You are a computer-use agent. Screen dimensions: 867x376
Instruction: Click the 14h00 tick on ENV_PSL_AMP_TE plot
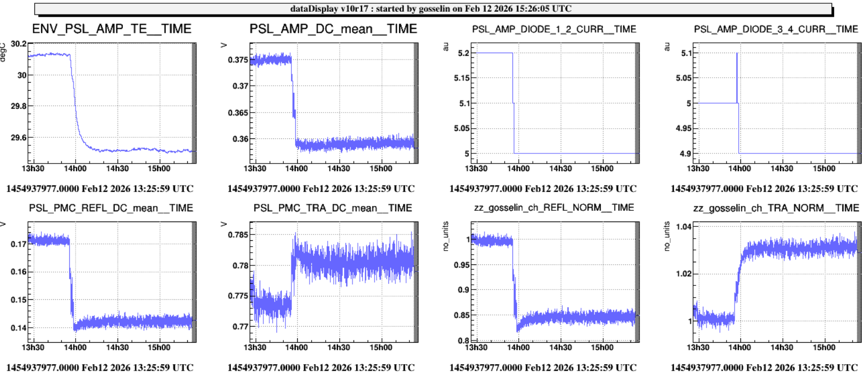point(75,168)
